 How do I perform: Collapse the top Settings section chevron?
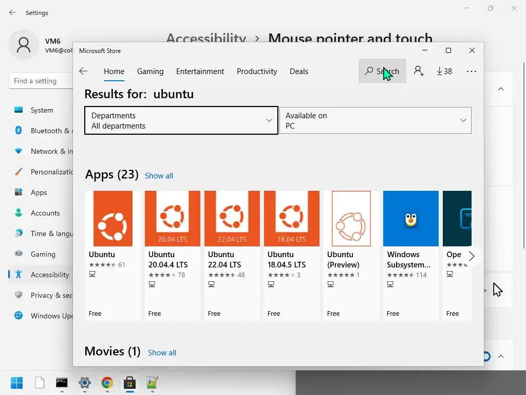501,89
